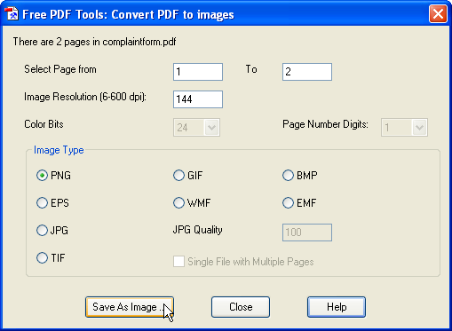Click the To page number field
The image size is (452, 331).
point(307,72)
